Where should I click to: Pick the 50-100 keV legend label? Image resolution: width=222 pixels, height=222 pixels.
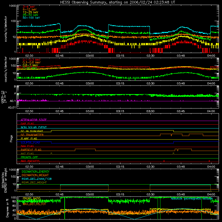31,18
